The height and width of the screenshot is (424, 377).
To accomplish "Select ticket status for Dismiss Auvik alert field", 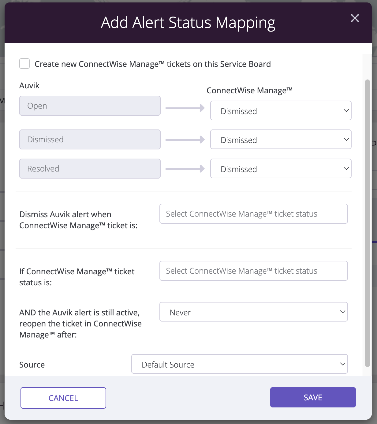I will coord(253,214).
